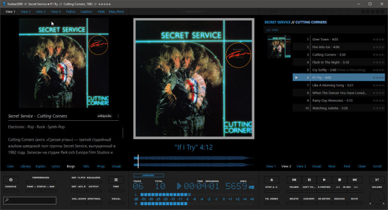This screenshot has height=210, width=388.
Task: Toggle the Spectrogram button
Action: pos(94,198)
